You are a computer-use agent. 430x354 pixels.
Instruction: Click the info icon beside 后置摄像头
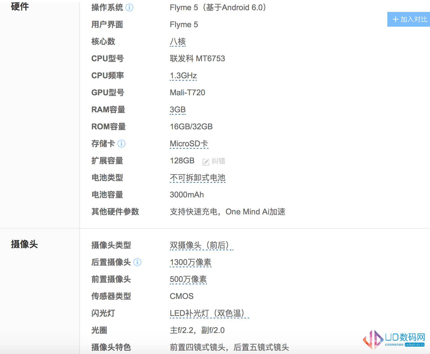[137, 262]
